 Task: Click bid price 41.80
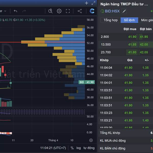(132, 52)
